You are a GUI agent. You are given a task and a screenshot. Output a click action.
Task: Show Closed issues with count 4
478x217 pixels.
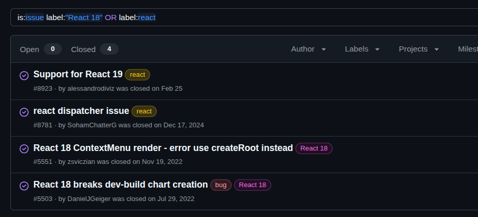click(94, 49)
